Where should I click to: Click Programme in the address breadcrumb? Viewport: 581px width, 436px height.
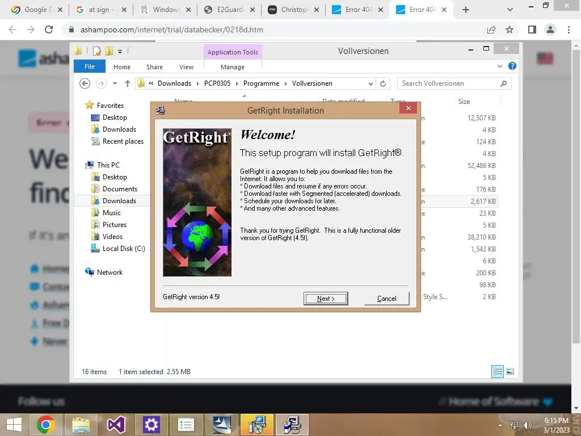(x=261, y=83)
